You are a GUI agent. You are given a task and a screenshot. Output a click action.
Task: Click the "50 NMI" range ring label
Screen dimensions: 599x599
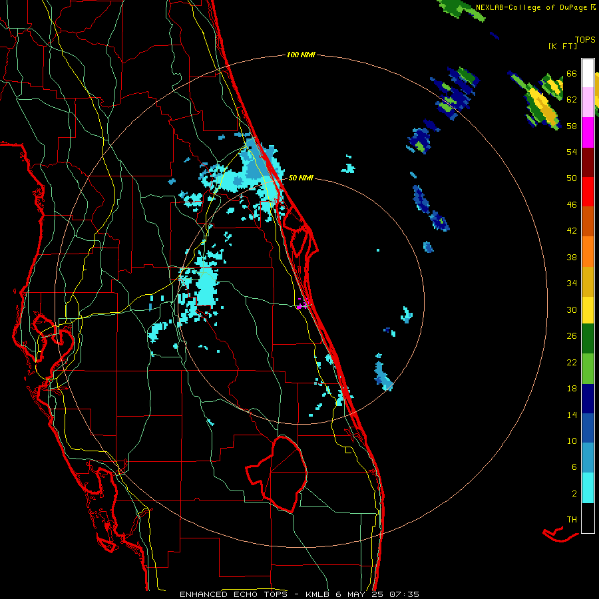tap(301, 178)
